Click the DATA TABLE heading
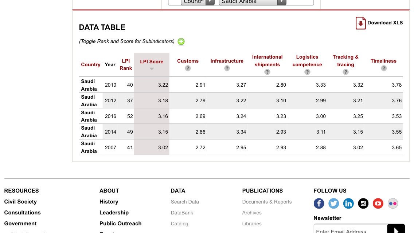 coord(102,27)
